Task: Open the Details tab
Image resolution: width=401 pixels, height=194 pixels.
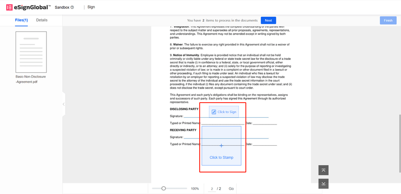Action: (42, 20)
